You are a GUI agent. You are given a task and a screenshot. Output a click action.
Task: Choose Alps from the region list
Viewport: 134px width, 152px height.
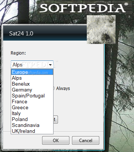(x=32, y=78)
